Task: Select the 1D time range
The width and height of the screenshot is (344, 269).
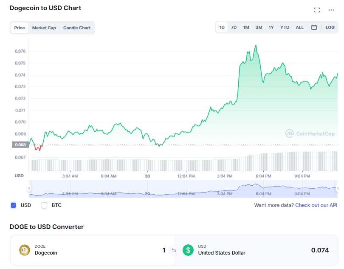Action: (x=222, y=28)
